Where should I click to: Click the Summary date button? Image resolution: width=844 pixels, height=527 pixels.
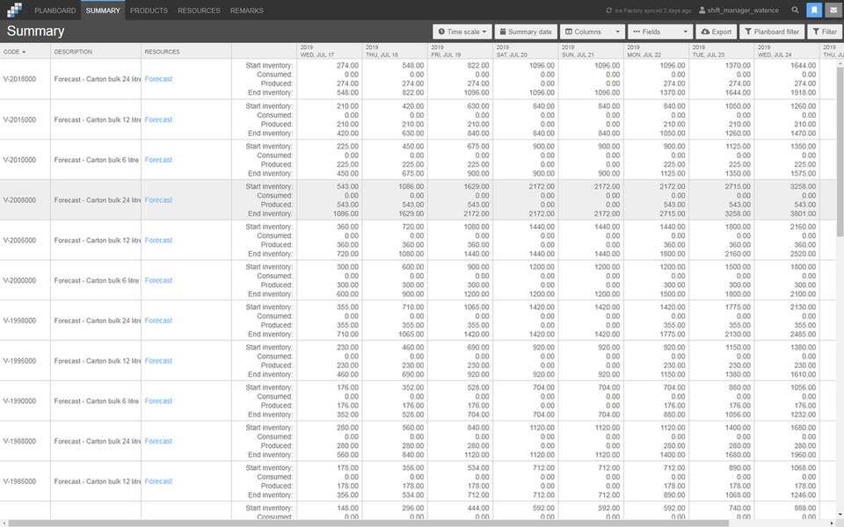click(526, 32)
